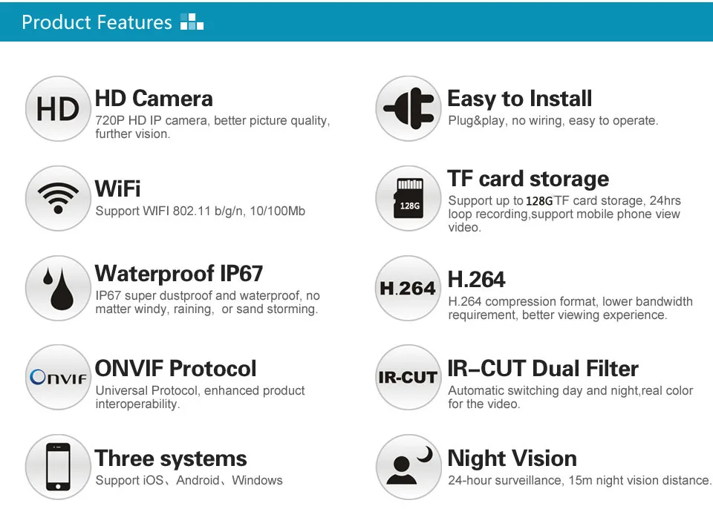Select the ONVIF logo icon
This screenshot has height=509, width=713.
[58, 377]
